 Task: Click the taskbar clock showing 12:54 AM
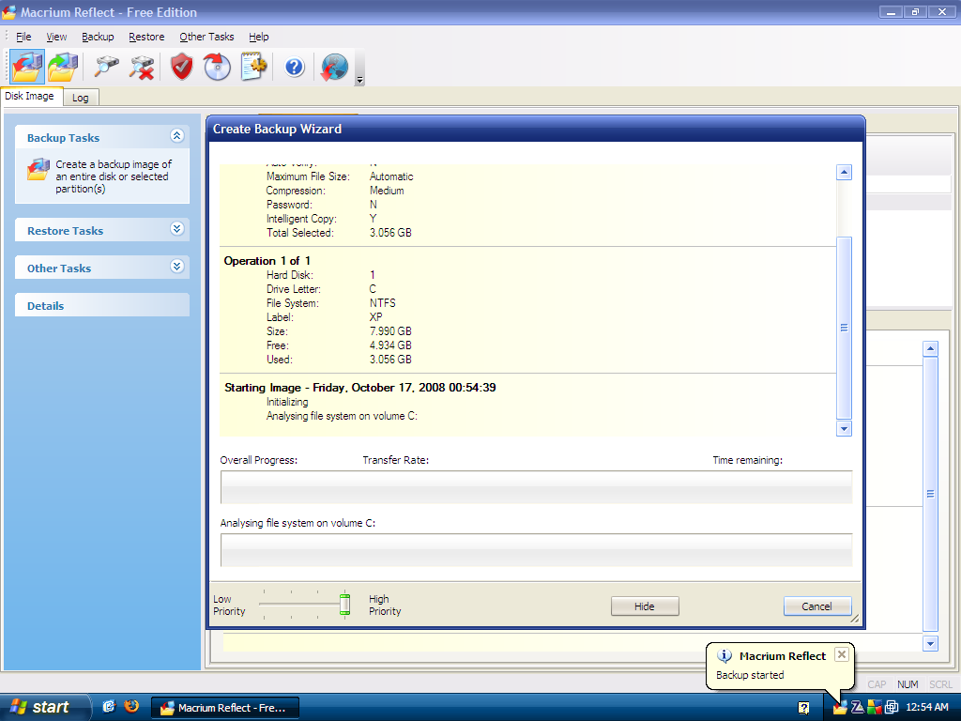pos(927,707)
